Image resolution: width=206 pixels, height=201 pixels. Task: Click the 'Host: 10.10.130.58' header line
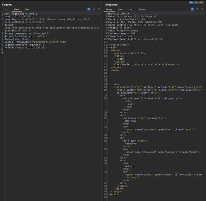[x=17, y=16]
